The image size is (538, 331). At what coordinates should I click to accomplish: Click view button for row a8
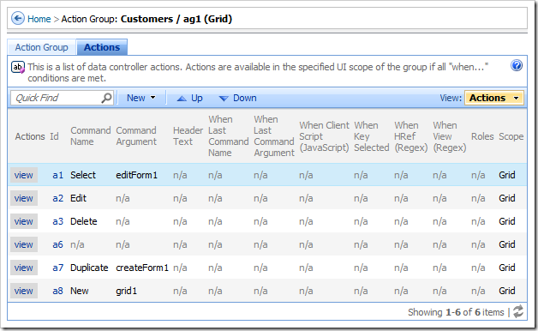tap(24, 291)
